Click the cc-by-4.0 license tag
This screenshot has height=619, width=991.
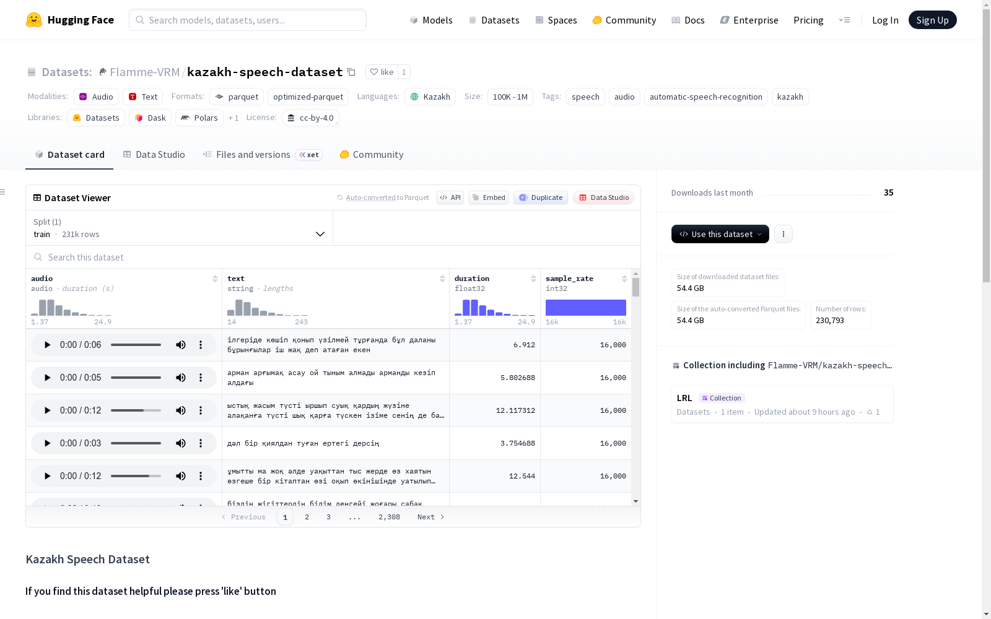(311, 118)
